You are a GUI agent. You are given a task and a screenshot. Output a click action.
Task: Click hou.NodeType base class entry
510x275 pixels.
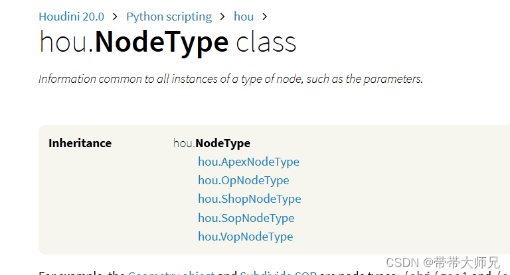coord(212,143)
